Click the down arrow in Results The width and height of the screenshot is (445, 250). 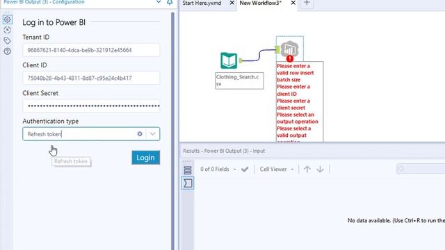320,169
